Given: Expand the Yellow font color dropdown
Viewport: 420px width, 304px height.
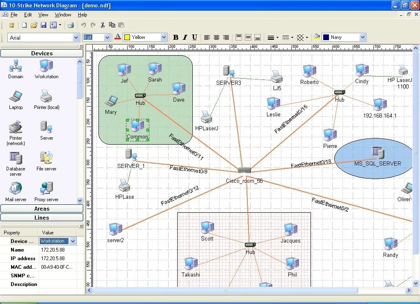Looking at the screenshot, I should coord(164,37).
